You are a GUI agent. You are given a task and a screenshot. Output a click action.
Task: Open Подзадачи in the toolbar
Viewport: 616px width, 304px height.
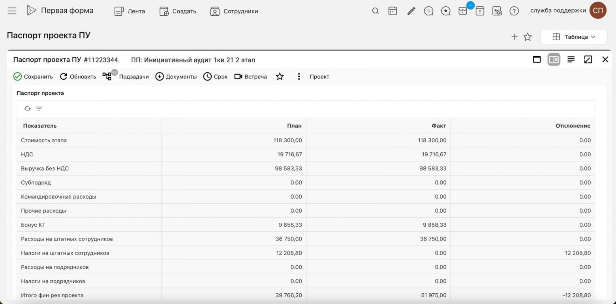coord(126,76)
